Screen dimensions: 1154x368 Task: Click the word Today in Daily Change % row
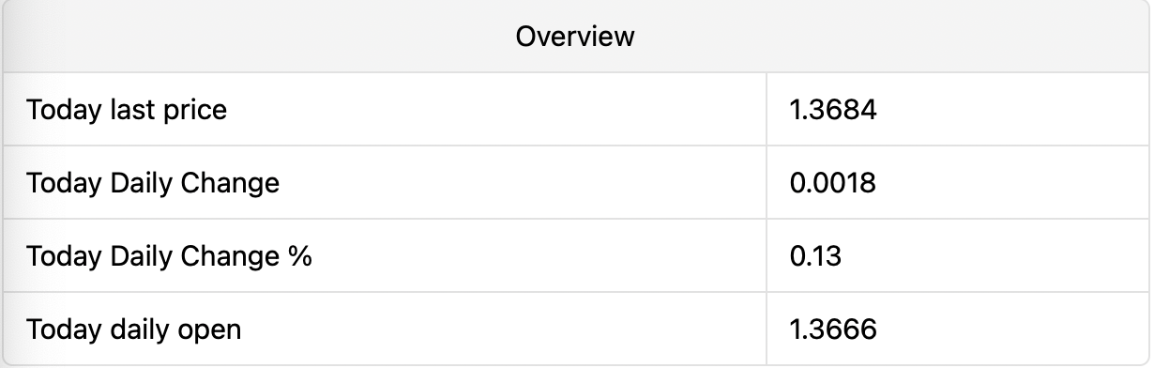pos(64,256)
